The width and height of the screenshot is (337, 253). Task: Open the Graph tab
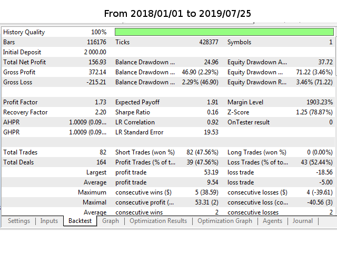[111, 221]
